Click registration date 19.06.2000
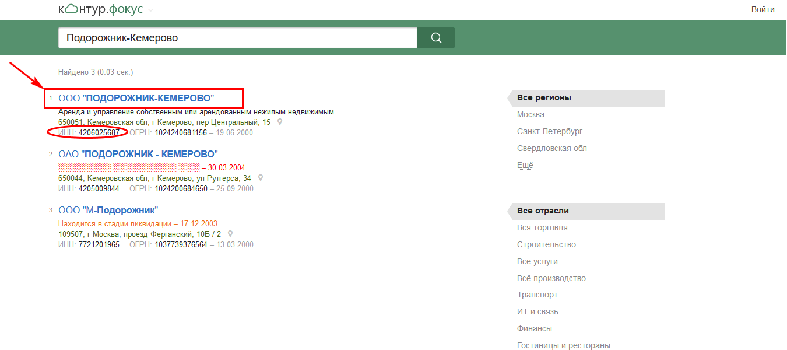Screen dimensions: 787x350 235,132
